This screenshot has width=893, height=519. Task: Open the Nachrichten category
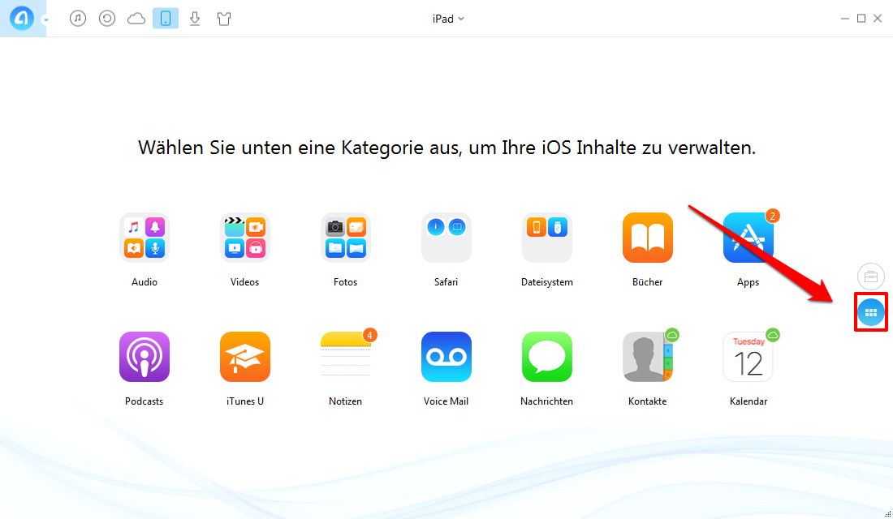pyautogui.click(x=546, y=357)
